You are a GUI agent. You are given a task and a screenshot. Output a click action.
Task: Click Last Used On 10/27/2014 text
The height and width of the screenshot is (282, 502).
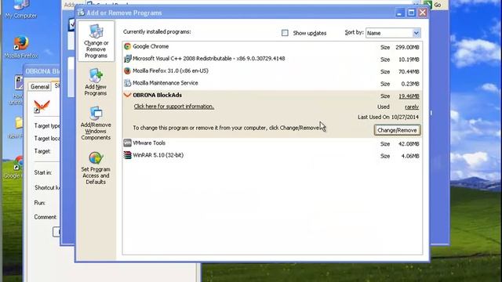[388, 117]
